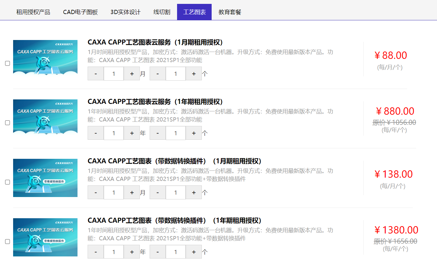Decrease unit count for 带数据转换插件 1年期
Image resolution: width=437 pixels, height=263 pixels.
click(x=158, y=252)
